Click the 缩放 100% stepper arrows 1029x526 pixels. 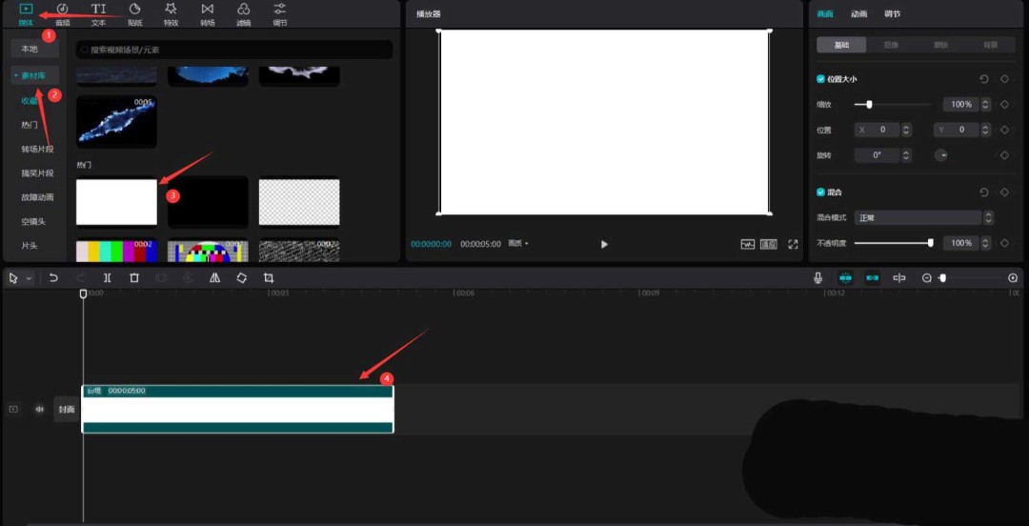[986, 105]
